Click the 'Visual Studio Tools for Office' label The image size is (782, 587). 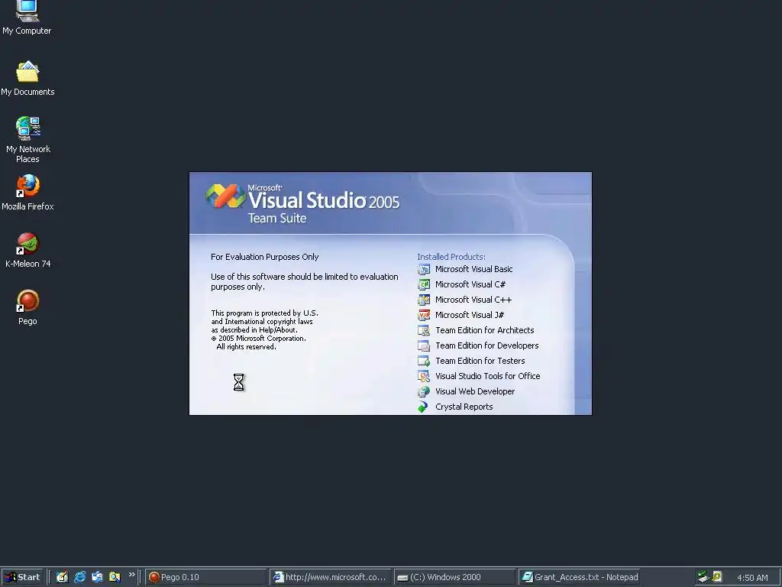point(488,376)
